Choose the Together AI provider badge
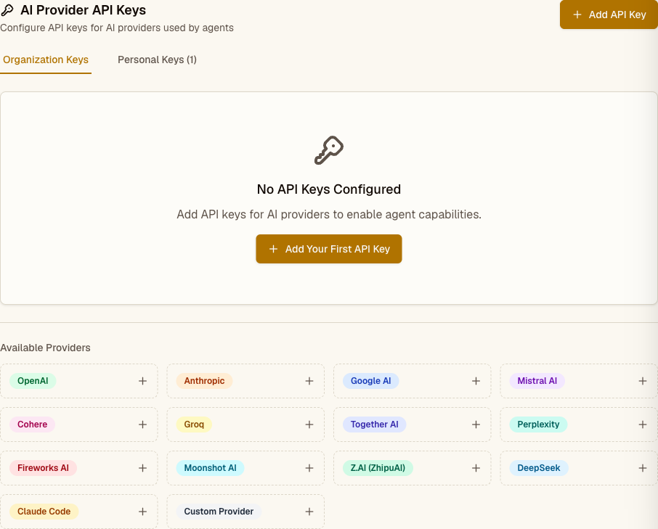The image size is (658, 529). 374,425
